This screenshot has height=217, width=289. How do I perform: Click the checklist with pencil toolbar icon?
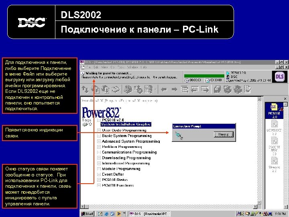(248, 90)
